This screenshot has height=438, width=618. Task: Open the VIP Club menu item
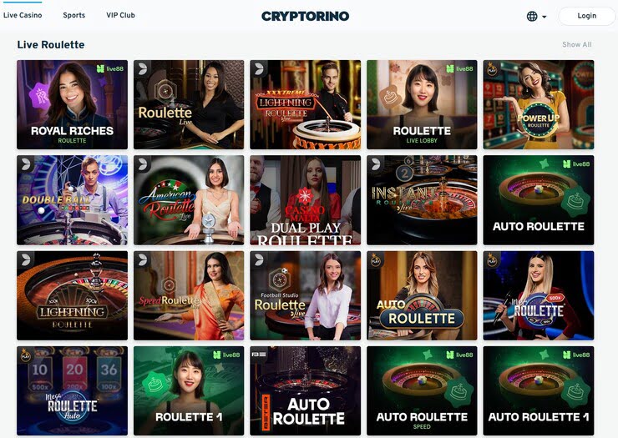coord(120,15)
